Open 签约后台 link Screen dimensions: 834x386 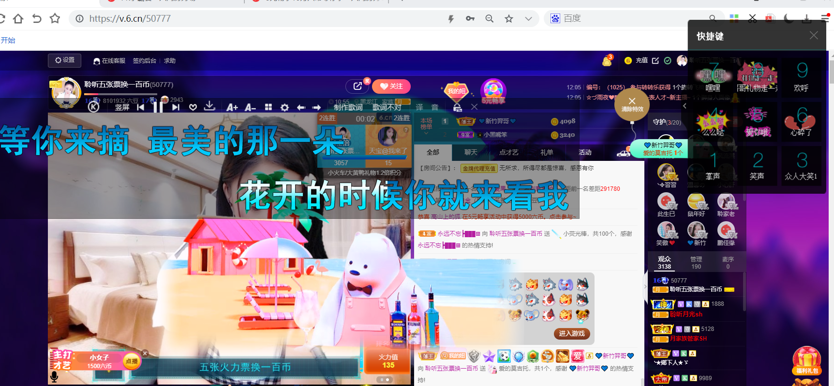pos(144,61)
